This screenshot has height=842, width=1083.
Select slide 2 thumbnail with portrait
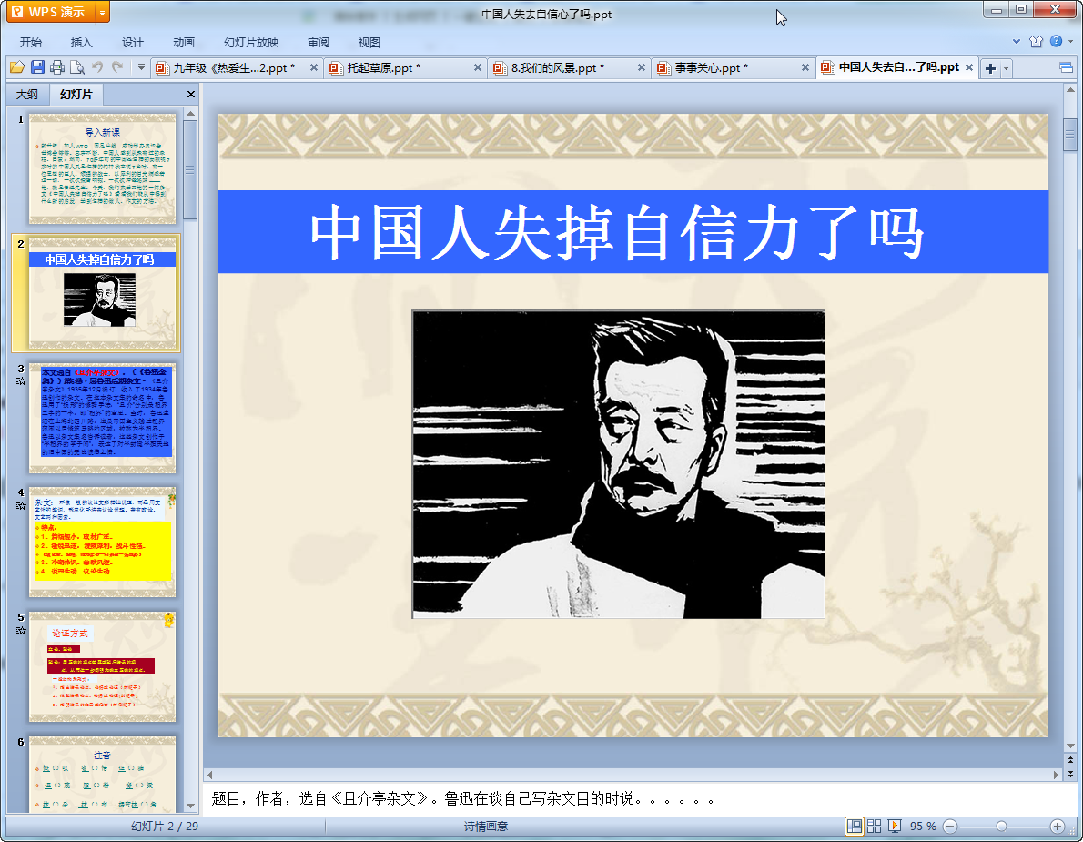pyautogui.click(x=102, y=293)
